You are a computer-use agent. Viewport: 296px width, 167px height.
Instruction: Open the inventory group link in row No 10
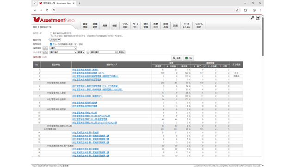pos(85,113)
